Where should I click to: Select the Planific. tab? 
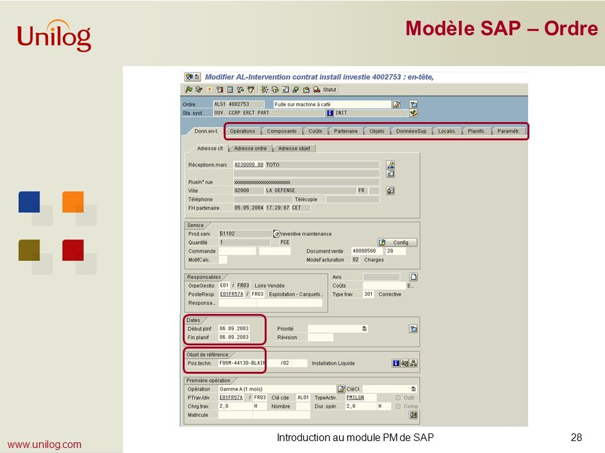coord(476,131)
